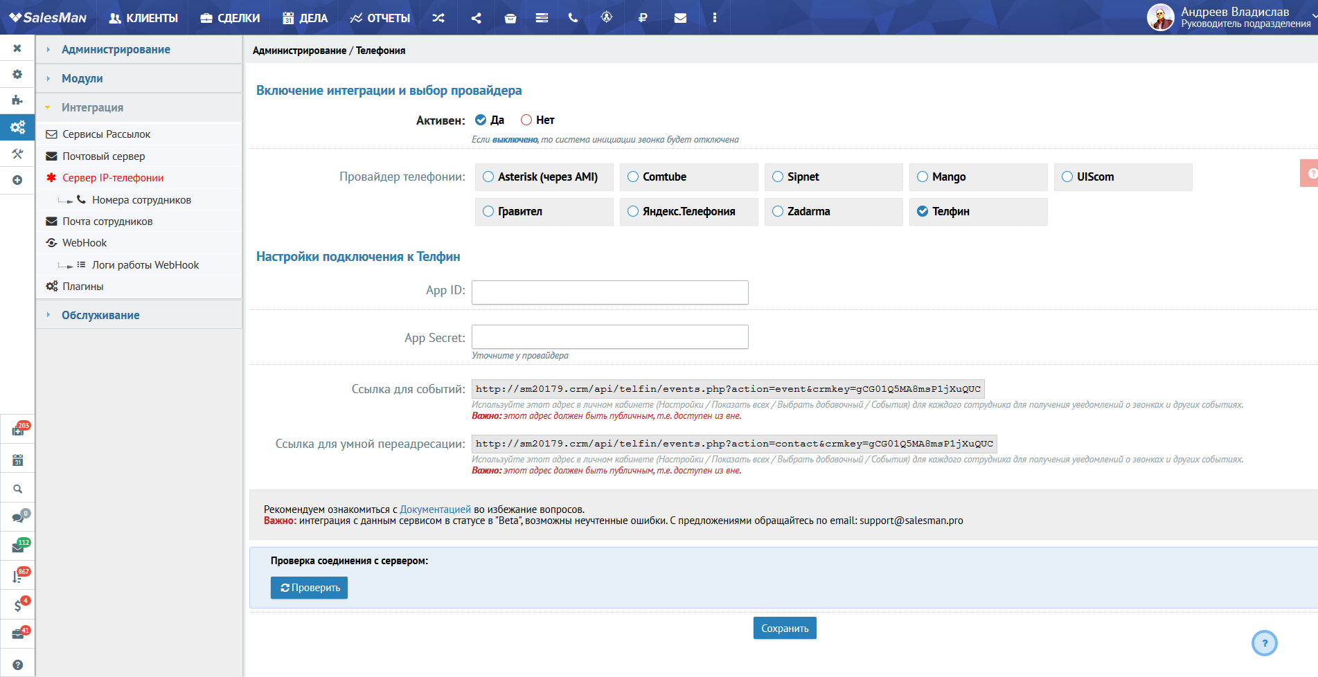Open the search magnifier icon in left sidebar
Image resolution: width=1318 pixels, height=677 pixels.
pos(17,489)
